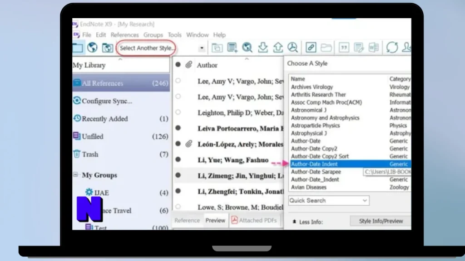Toggle read status dot for Li, Zhengfei row
Screen dimensions: 465x261
coord(178,191)
